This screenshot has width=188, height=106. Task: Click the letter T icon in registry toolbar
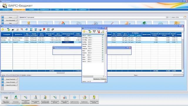click(36, 29)
